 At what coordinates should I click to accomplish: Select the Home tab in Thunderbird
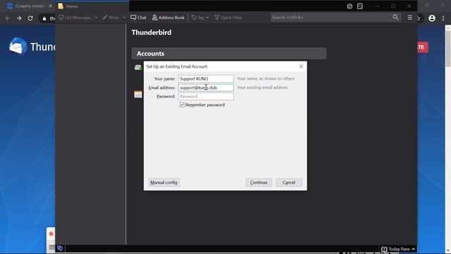coord(92,6)
